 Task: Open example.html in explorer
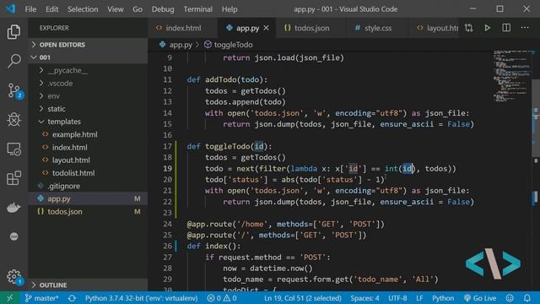[x=88, y=134]
